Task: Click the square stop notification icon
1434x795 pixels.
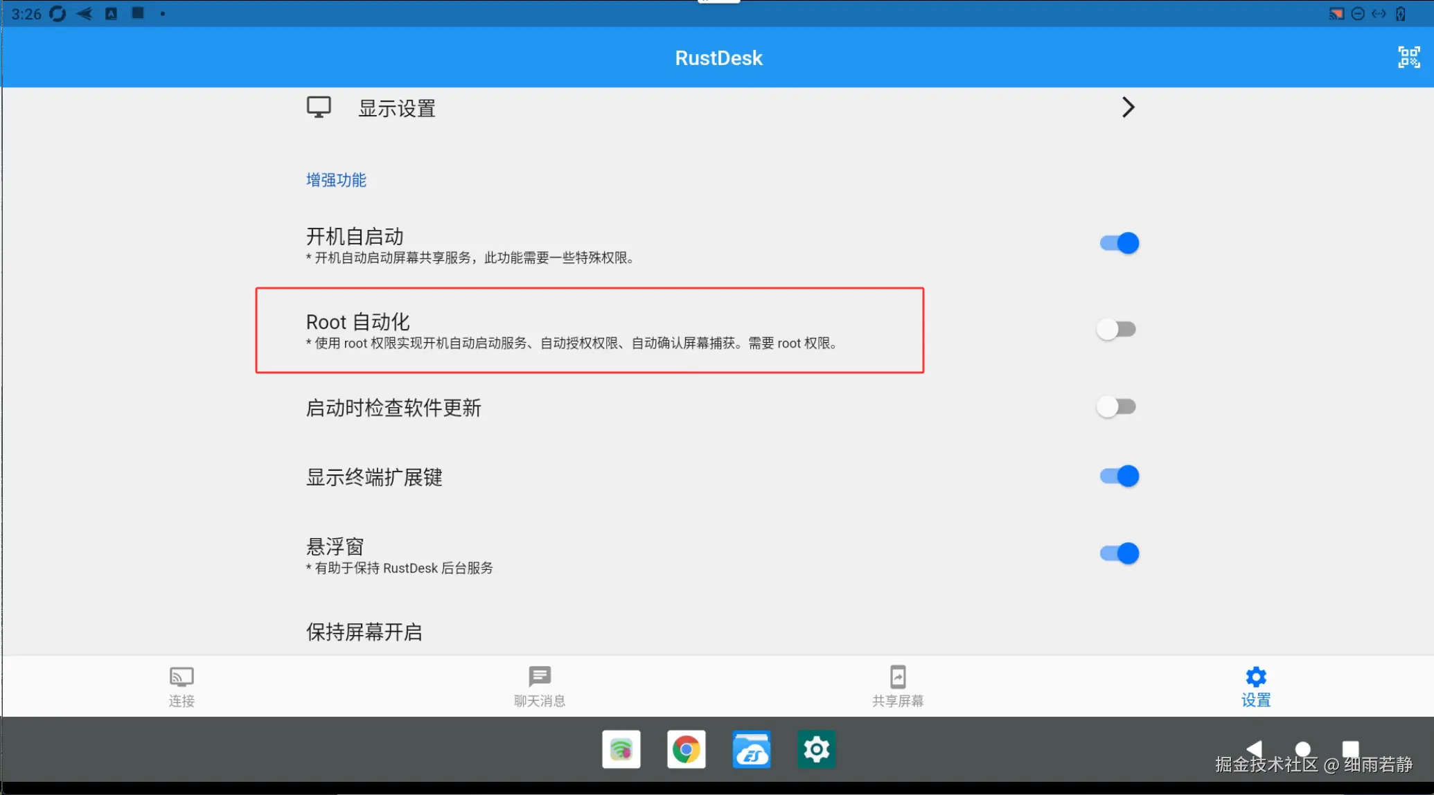Action: (138, 12)
